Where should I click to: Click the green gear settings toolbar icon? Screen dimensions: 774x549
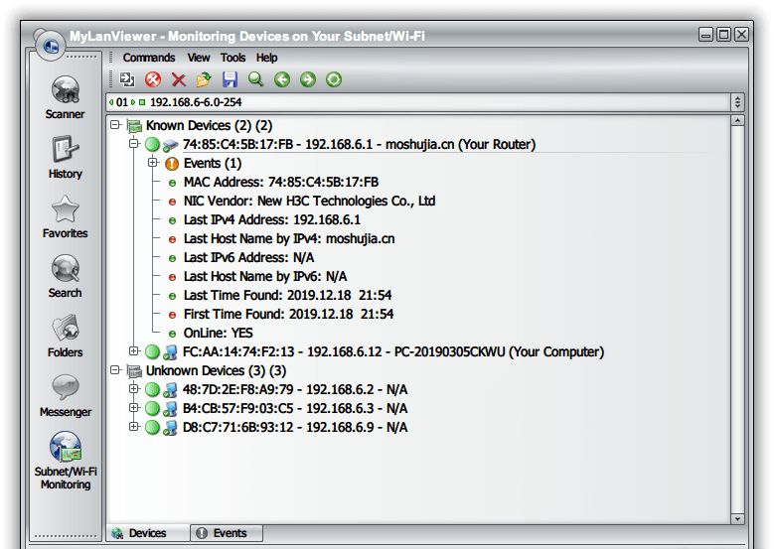[334, 79]
